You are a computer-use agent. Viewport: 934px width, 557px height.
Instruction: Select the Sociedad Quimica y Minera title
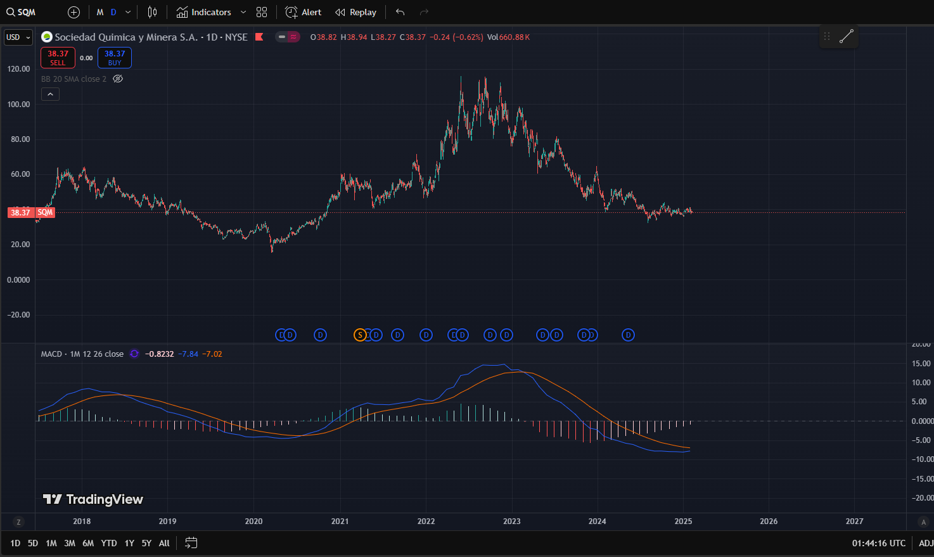pos(126,37)
